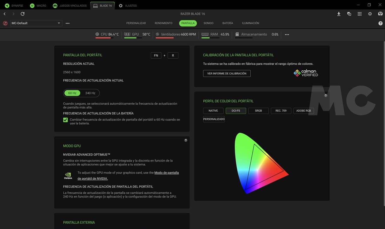This screenshot has height=229, width=385.
Task: Select the 60 Hz refresh rate option
Action: (72, 93)
